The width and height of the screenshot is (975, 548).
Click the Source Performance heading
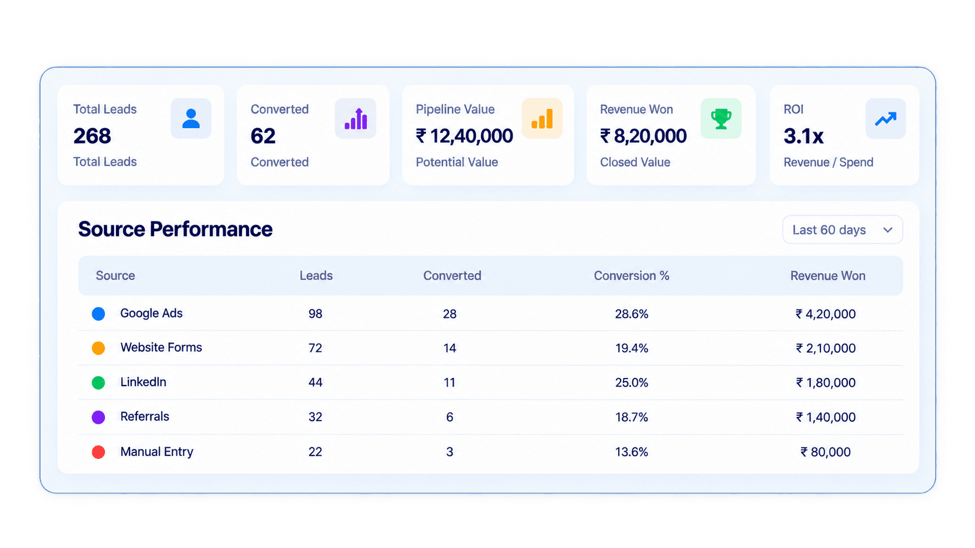coord(176,229)
